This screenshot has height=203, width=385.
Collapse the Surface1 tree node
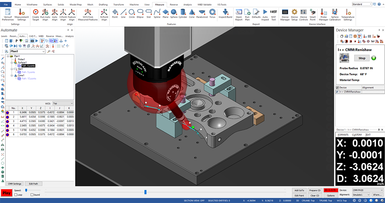click(x=12, y=63)
